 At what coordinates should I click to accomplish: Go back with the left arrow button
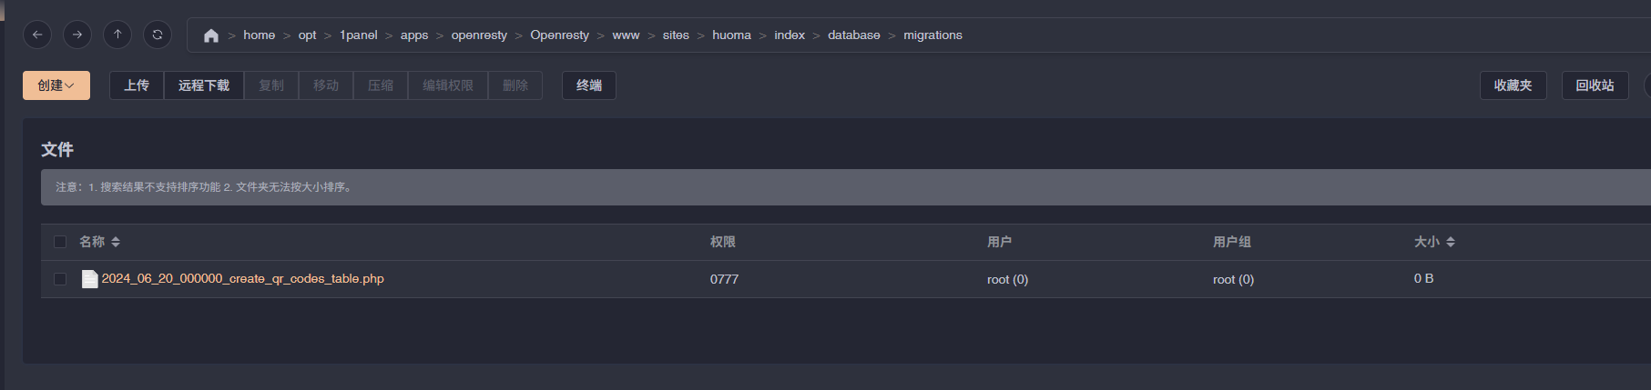[x=37, y=35]
